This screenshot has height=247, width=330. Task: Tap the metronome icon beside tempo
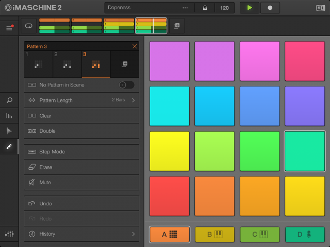click(205, 8)
